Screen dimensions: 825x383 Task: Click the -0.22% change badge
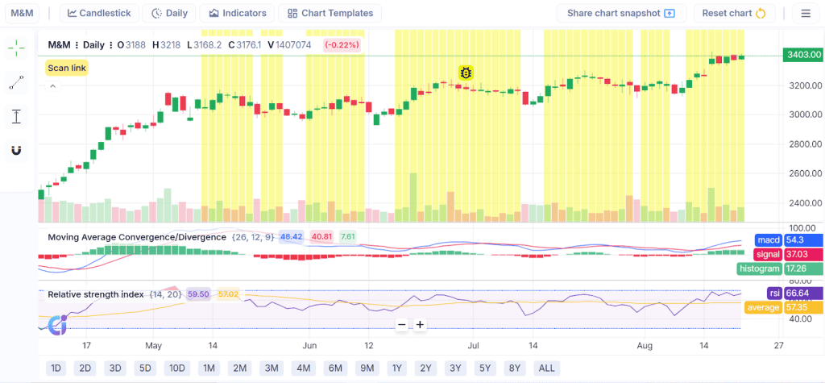click(342, 45)
